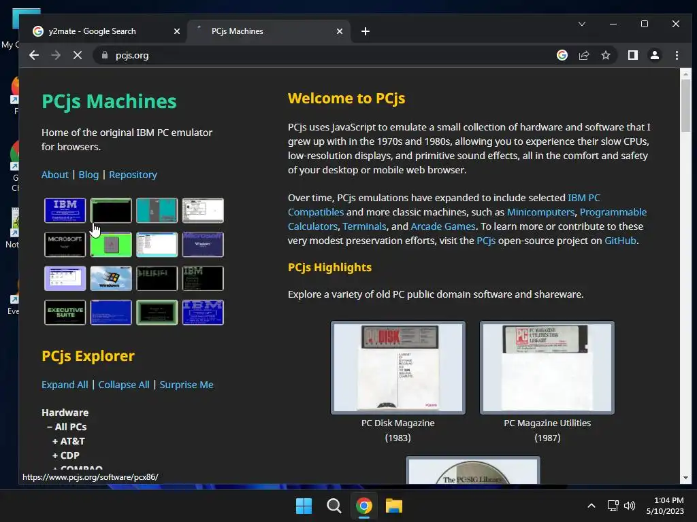Click the Chrome taskbar icon
This screenshot has height=522, width=697.
[x=364, y=506]
